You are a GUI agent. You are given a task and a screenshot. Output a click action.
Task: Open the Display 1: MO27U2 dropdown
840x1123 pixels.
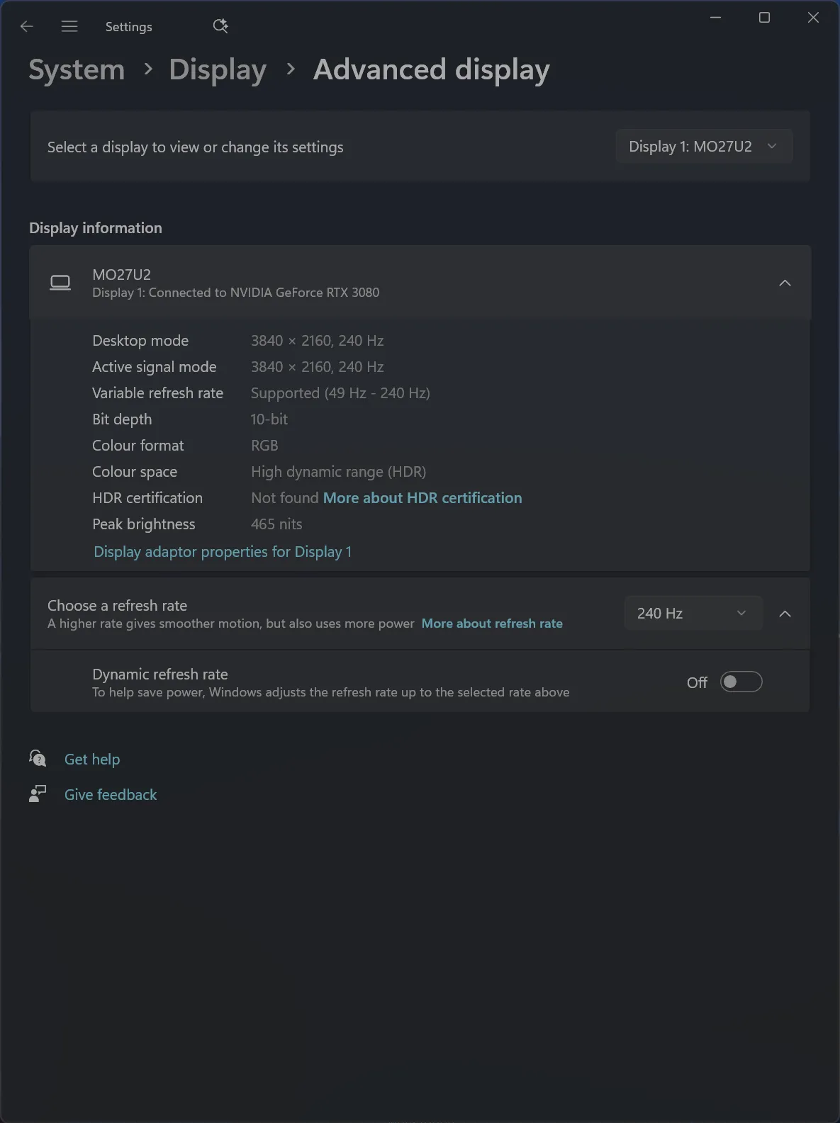[703, 147]
